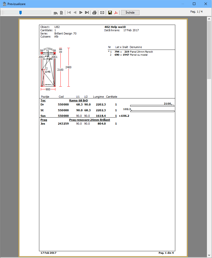Open Previzualizare window system menu icon
This screenshot has width=212, height=258.
[x=4, y=4]
